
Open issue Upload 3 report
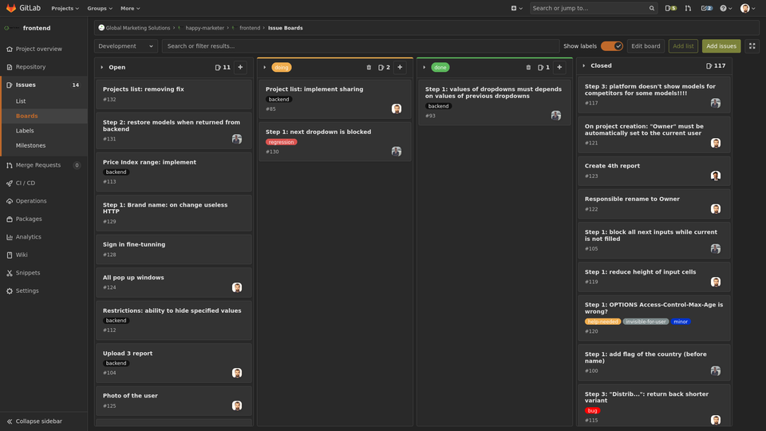click(x=128, y=354)
